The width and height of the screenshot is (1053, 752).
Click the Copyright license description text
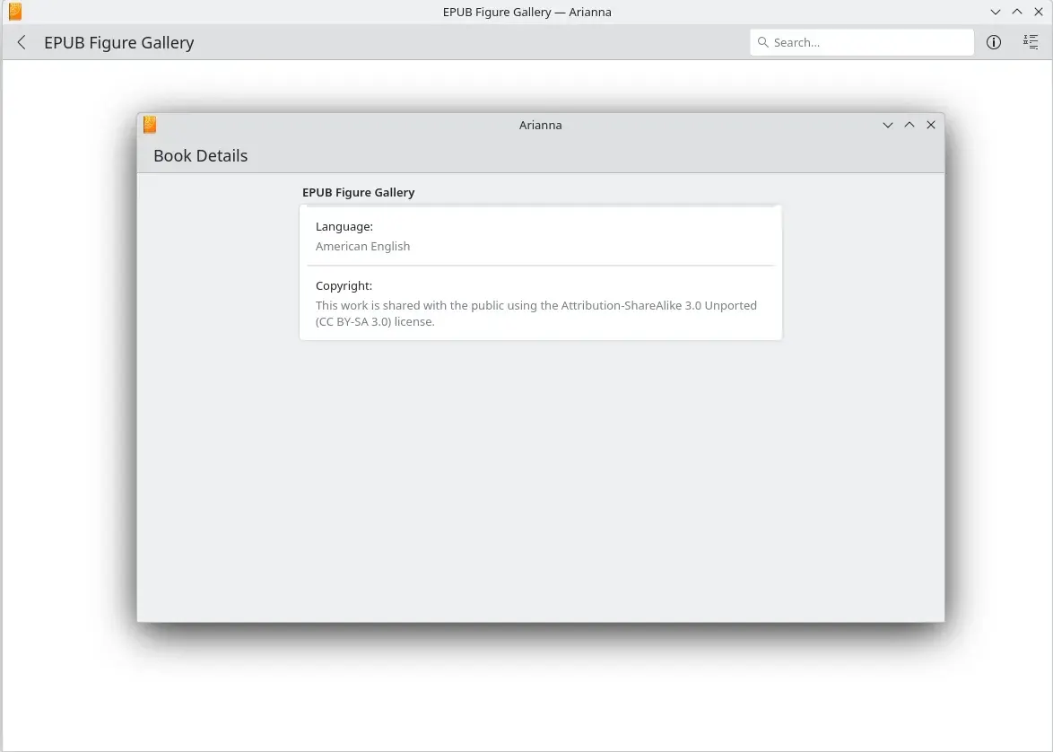[535, 312]
